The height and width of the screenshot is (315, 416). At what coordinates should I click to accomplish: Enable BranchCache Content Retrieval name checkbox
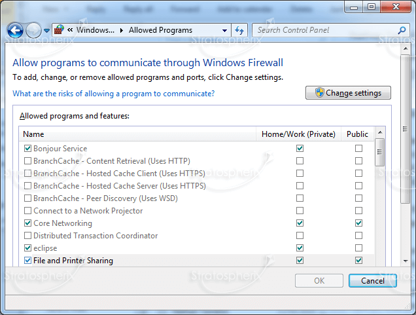(x=27, y=160)
